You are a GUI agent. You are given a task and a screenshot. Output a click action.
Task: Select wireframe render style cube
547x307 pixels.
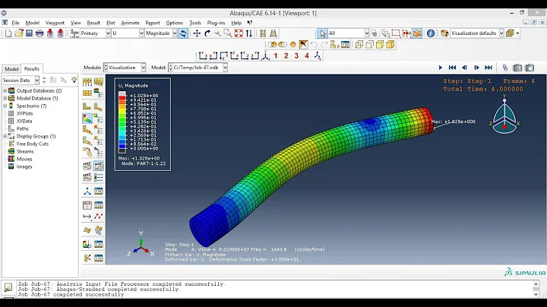(359, 44)
